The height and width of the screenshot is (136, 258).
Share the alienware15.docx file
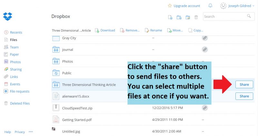coord(244,96)
